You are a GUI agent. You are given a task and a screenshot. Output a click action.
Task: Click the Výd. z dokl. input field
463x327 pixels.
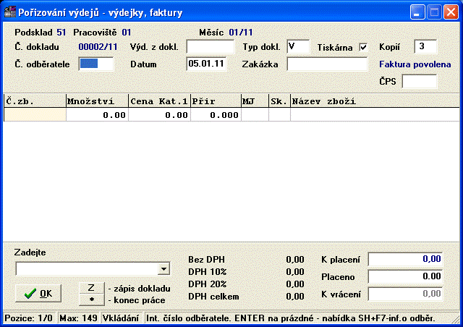pyautogui.click(x=211, y=47)
